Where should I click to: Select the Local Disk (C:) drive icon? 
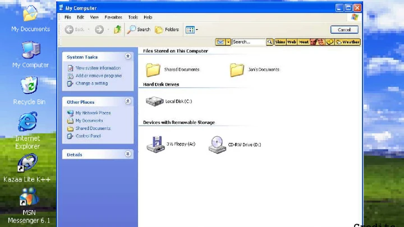pos(155,101)
